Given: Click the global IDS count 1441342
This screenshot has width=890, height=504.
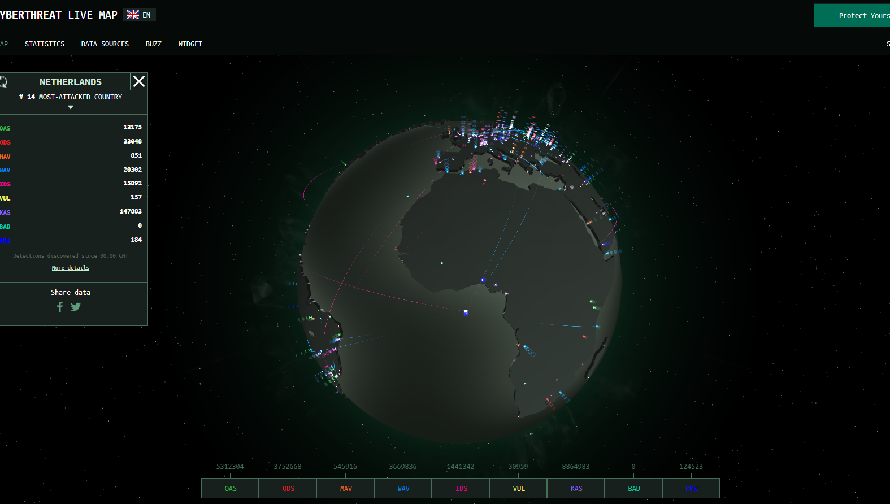Looking at the screenshot, I should click(461, 467).
